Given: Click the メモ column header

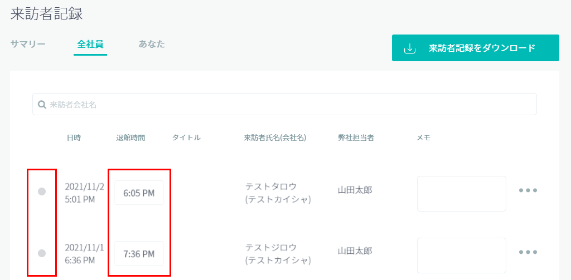Looking at the screenshot, I should (424, 138).
